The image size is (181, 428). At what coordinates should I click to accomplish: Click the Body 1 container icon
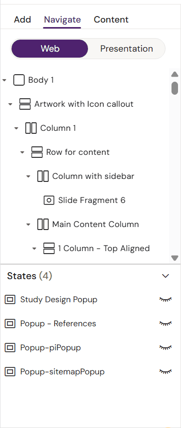click(x=19, y=80)
